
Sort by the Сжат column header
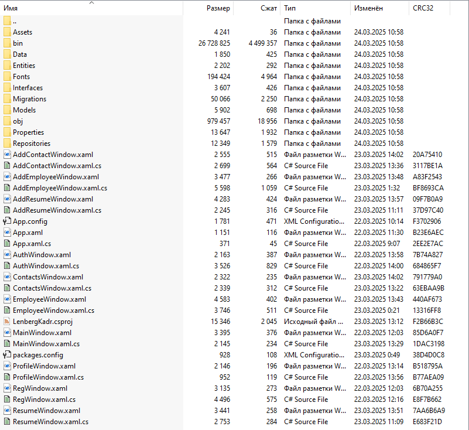(269, 8)
